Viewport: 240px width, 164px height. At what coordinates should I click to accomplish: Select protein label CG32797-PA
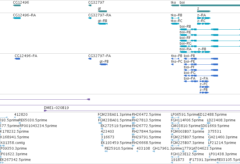(100, 56)
